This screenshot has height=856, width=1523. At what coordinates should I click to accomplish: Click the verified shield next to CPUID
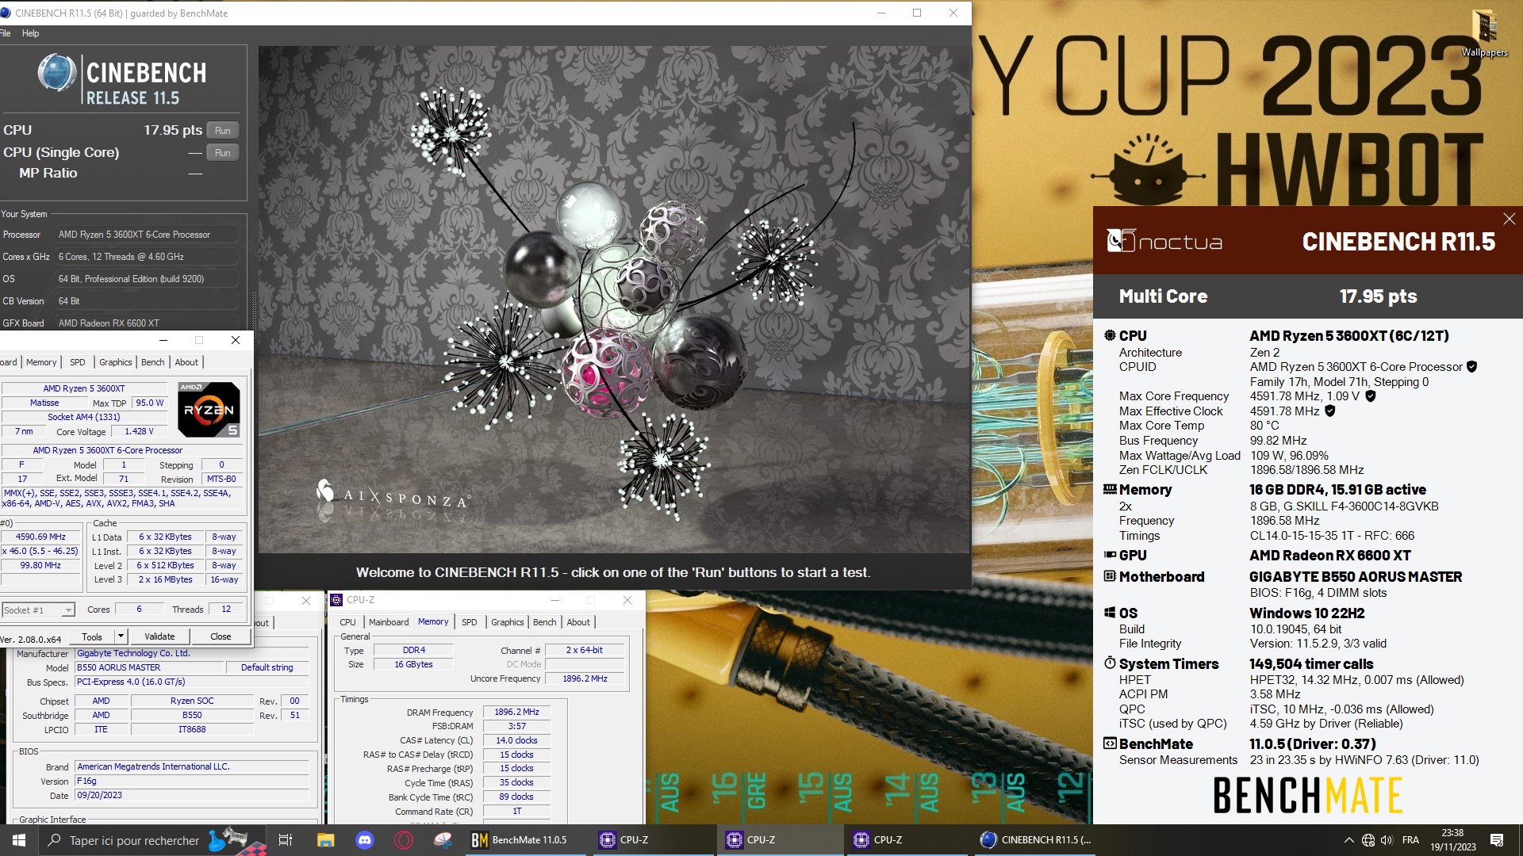(x=1471, y=367)
